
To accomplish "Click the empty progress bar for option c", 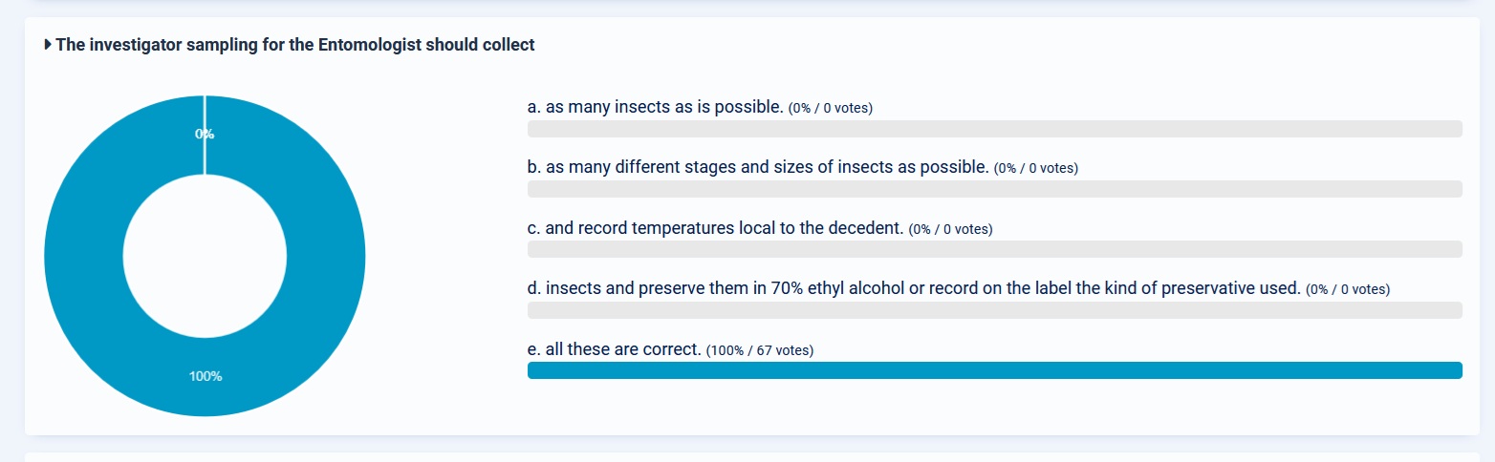I will click(994, 249).
